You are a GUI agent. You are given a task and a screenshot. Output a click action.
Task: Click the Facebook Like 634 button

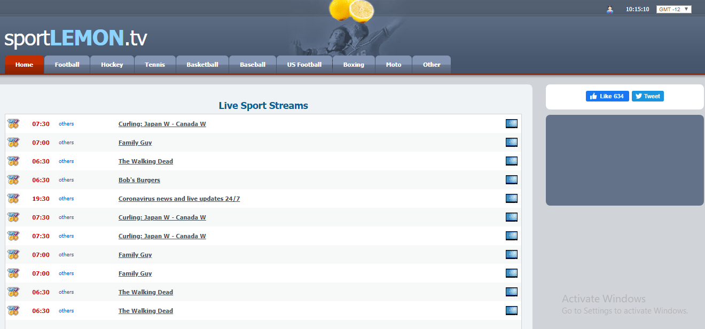click(x=607, y=96)
